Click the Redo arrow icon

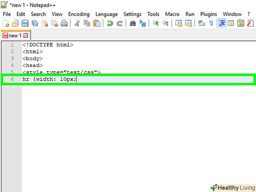pyautogui.click(x=120, y=23)
